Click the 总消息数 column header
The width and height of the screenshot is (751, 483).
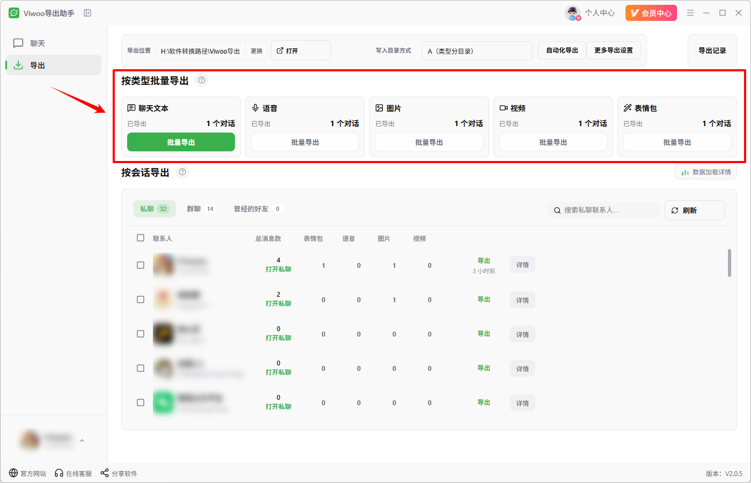[x=268, y=238]
